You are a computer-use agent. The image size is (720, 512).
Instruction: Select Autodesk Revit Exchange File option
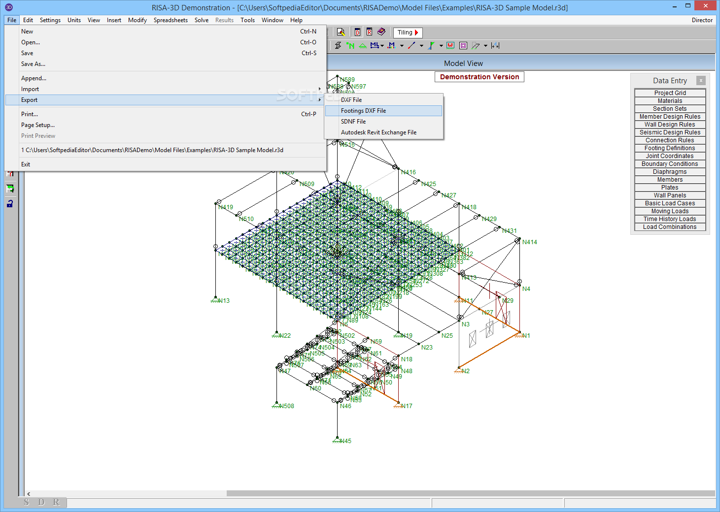pos(384,132)
